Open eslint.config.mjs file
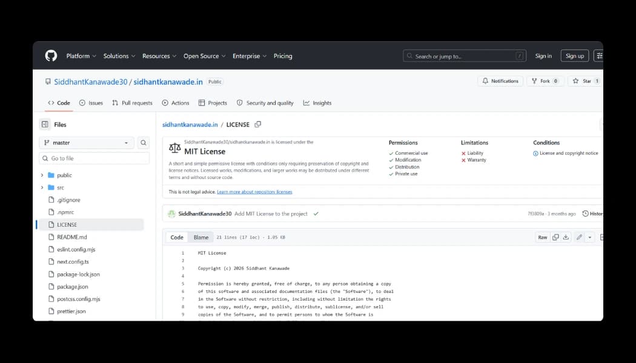Image resolution: width=636 pixels, height=363 pixels. pos(76,249)
